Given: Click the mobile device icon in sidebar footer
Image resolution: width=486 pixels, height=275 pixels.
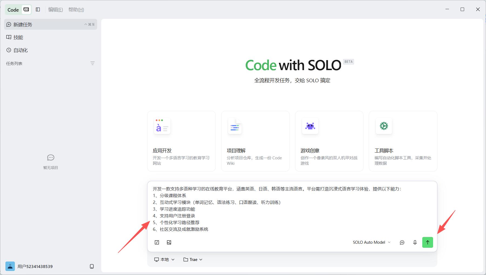Looking at the screenshot, I should 92,266.
